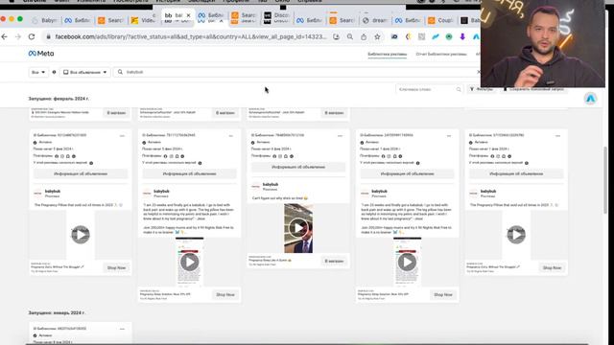This screenshot has height=345, width=614.
Task: Open the История menu in macOS menu bar
Action: pyautogui.click(x=168, y=2)
